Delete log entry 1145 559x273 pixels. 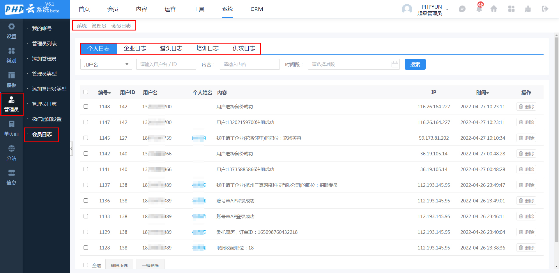tap(526, 138)
